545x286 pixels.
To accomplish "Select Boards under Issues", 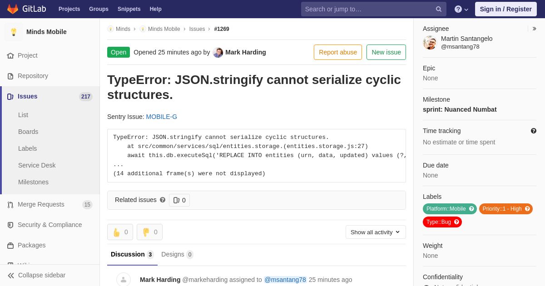I will [x=28, y=132].
